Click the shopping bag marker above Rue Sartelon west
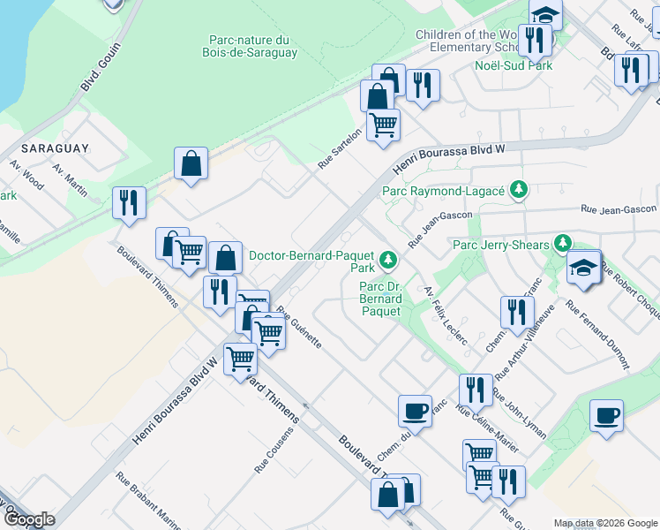 coord(191,164)
